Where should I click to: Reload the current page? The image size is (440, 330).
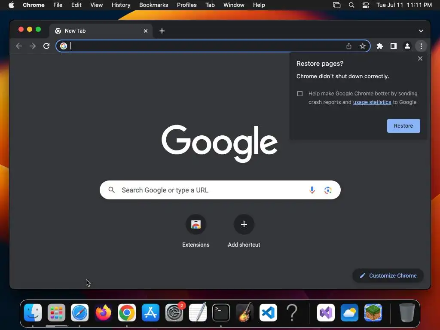pos(46,46)
